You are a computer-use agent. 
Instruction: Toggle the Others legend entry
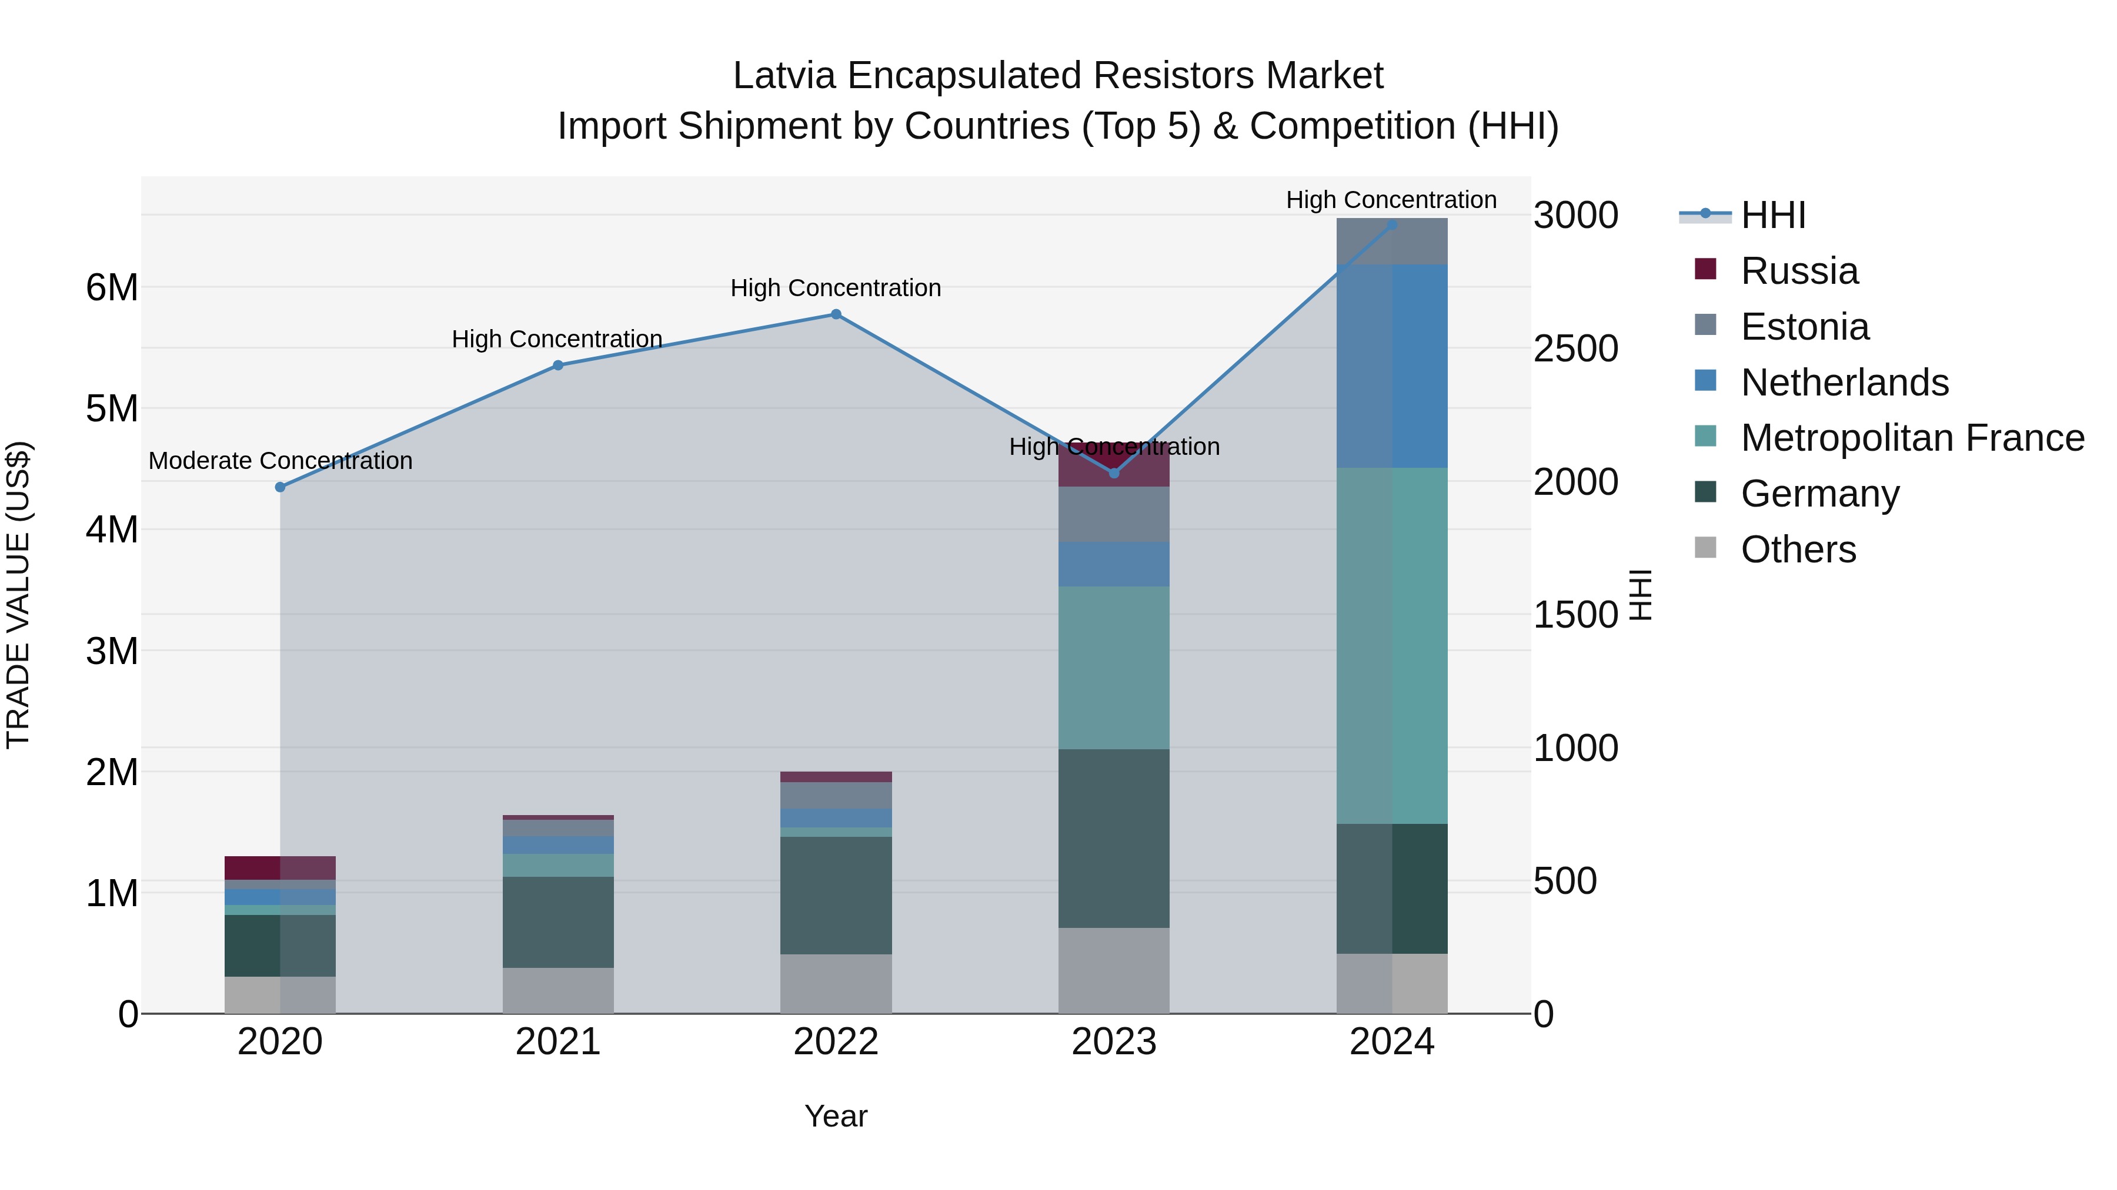[x=1775, y=549]
